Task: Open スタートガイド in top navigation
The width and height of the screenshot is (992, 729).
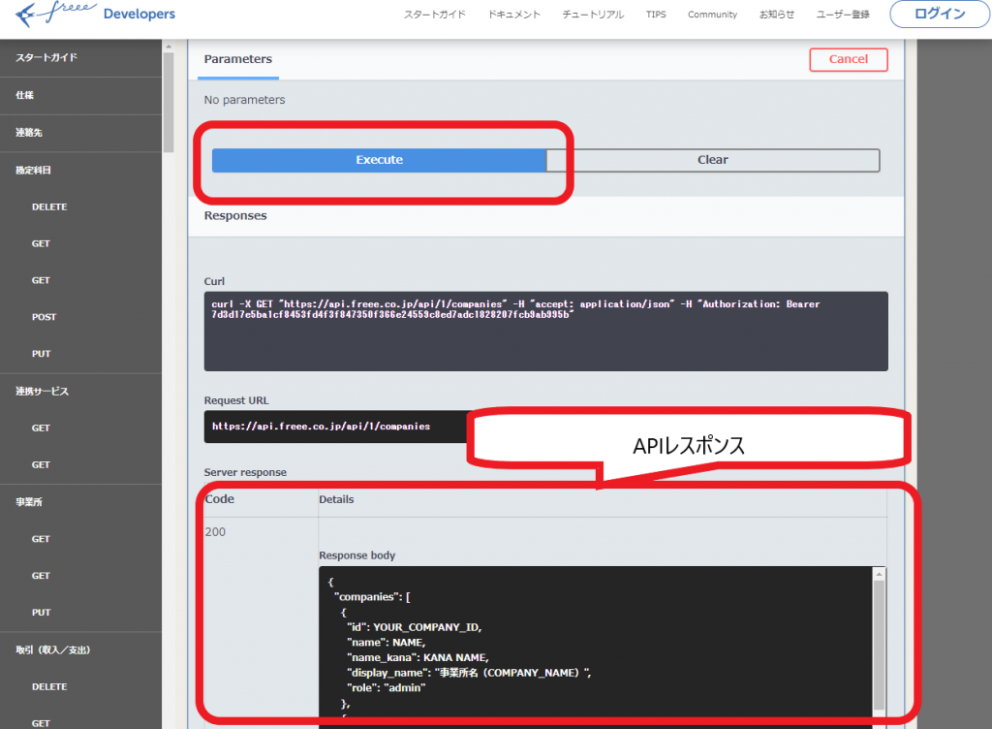Action: (434, 15)
